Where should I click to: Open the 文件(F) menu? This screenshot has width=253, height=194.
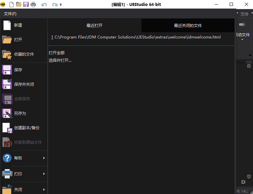point(10,14)
